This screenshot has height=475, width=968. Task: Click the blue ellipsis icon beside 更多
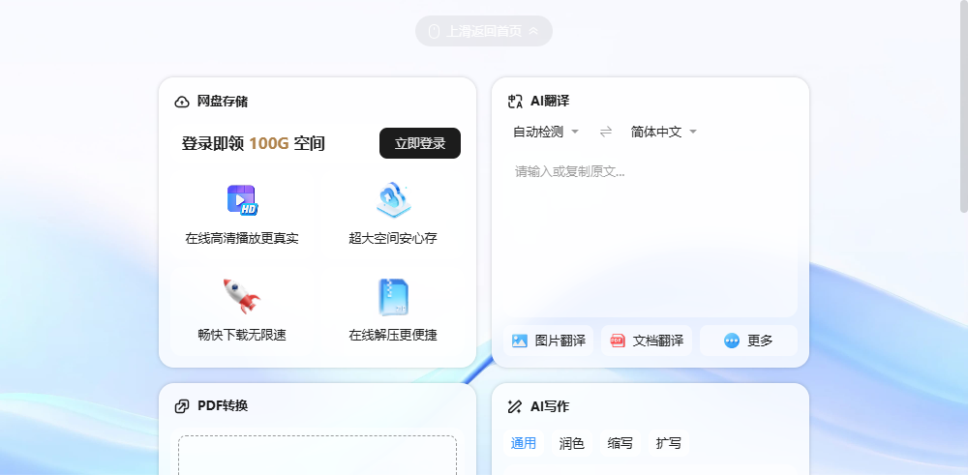tap(732, 341)
